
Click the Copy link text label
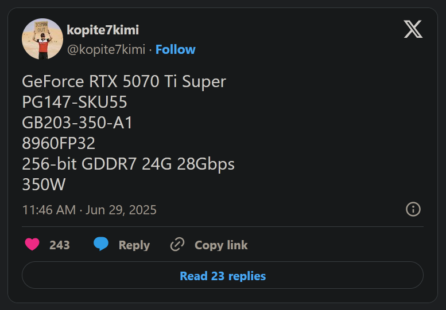tap(221, 245)
